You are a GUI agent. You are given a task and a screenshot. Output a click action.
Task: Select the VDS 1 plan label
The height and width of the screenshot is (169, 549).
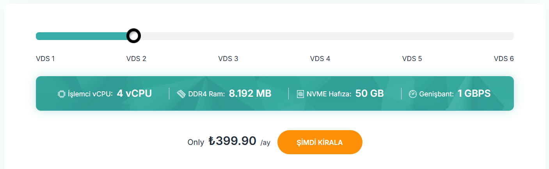pos(45,59)
